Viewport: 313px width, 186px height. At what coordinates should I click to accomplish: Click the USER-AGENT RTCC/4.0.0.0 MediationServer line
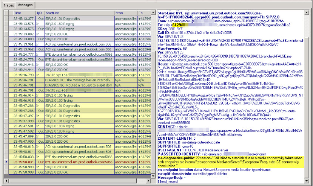193,150
